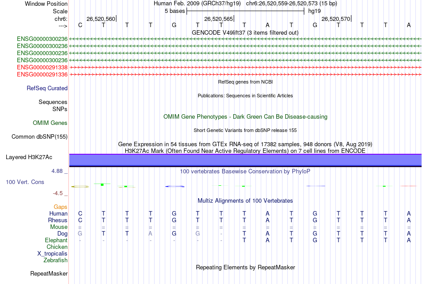Select the ENSG00000291336 gene label
The width and height of the screenshot is (422, 284).
coord(42,74)
